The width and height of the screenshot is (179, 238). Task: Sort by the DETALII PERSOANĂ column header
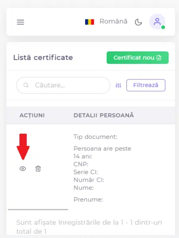[104, 115]
